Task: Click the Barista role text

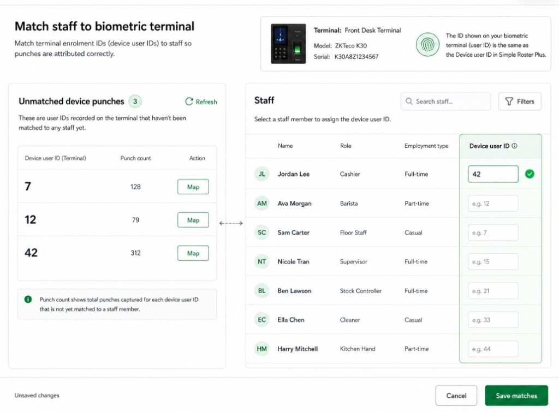Action: 349,203
